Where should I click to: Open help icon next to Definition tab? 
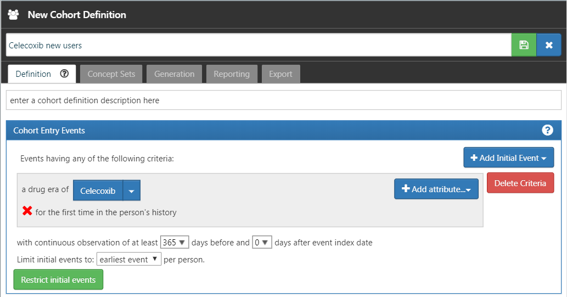pyautogui.click(x=64, y=74)
